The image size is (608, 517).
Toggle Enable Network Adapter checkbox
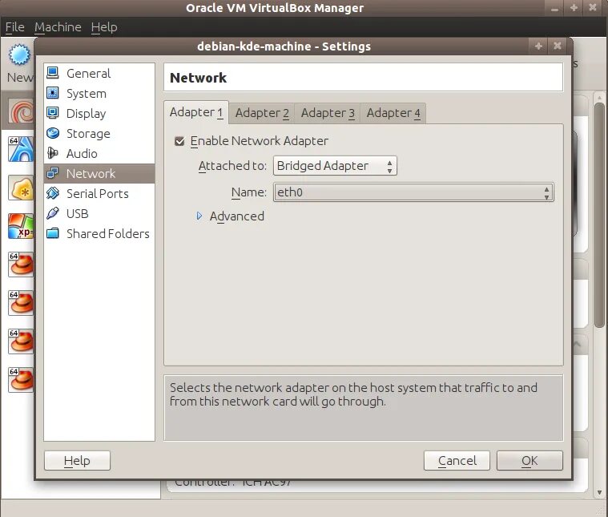tap(179, 141)
